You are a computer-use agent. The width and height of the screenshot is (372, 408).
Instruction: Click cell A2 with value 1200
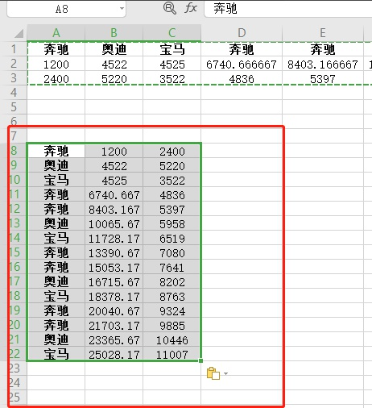pos(56,64)
